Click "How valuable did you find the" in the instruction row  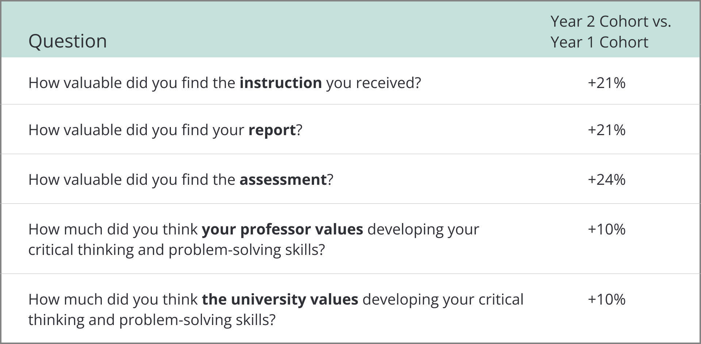coord(131,83)
